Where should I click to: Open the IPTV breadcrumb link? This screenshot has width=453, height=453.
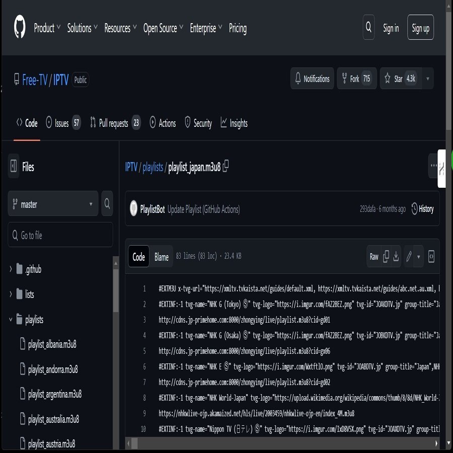pos(131,167)
